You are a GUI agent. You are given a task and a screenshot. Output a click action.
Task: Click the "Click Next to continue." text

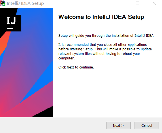click(76, 67)
